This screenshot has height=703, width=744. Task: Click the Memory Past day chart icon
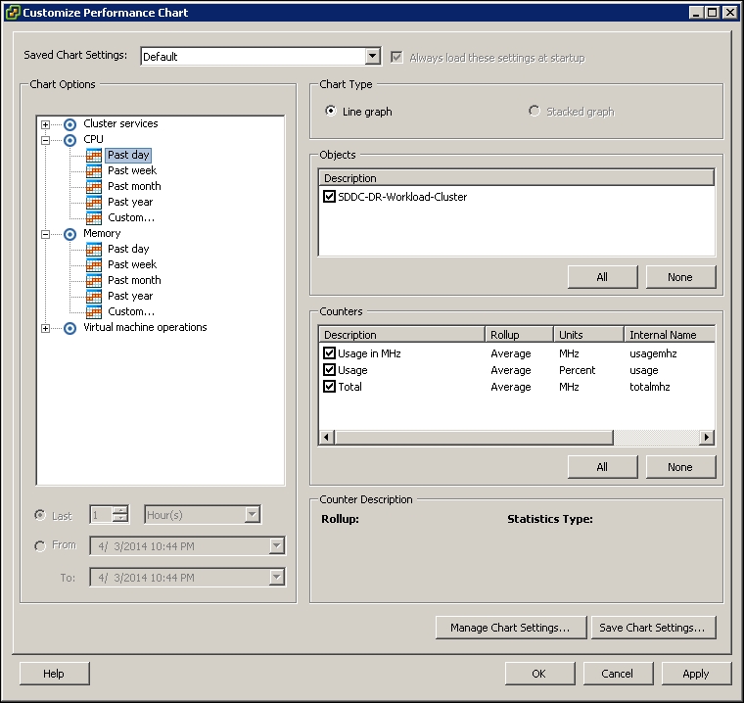pyautogui.click(x=93, y=250)
